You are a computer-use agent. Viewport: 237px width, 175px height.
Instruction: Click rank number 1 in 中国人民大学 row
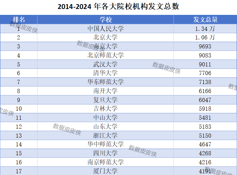19,29
